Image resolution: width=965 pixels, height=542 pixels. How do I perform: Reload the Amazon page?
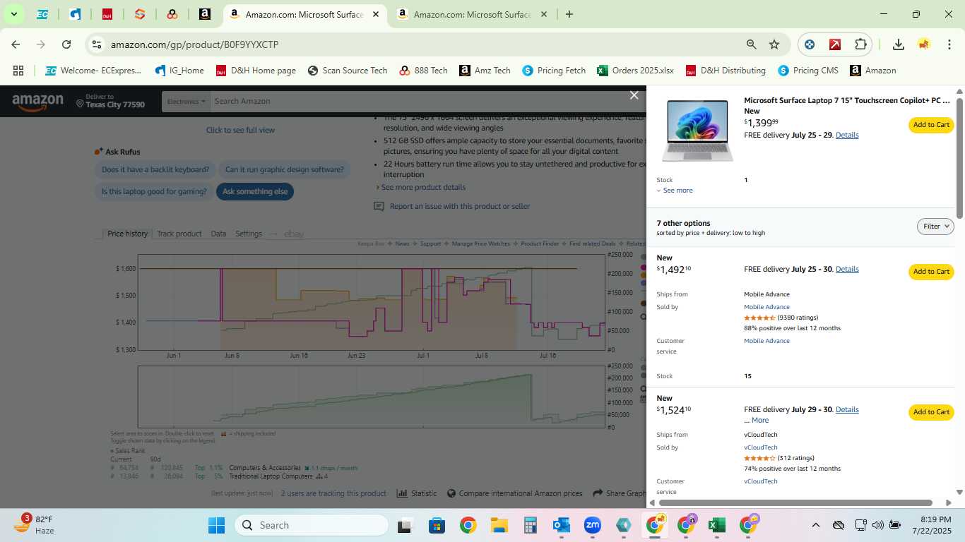pyautogui.click(x=66, y=44)
